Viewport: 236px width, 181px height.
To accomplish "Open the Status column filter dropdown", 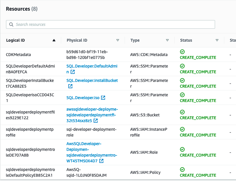I will (218, 40).
